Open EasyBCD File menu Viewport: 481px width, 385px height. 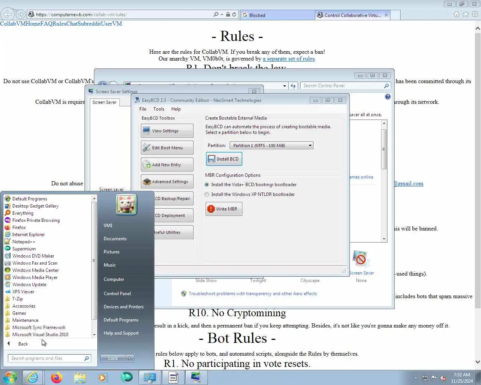coord(143,109)
